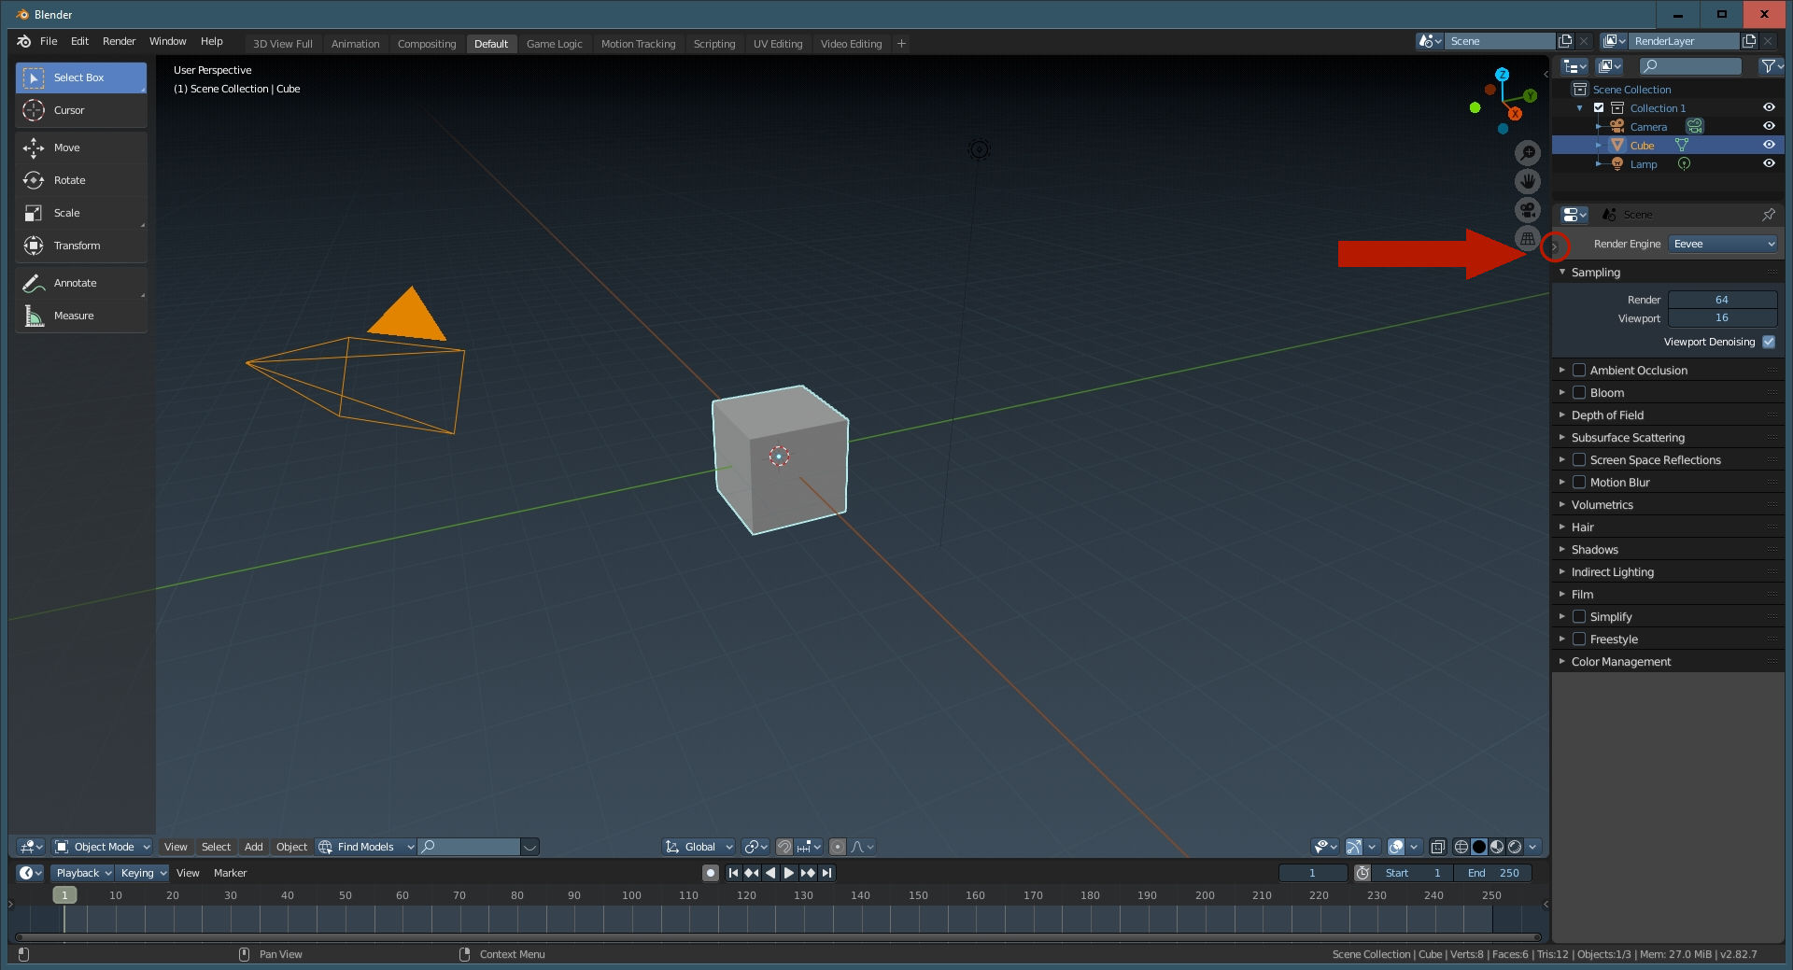1793x970 pixels.
Task: Click the X axis on navigation gizmo
Action: (x=1515, y=114)
